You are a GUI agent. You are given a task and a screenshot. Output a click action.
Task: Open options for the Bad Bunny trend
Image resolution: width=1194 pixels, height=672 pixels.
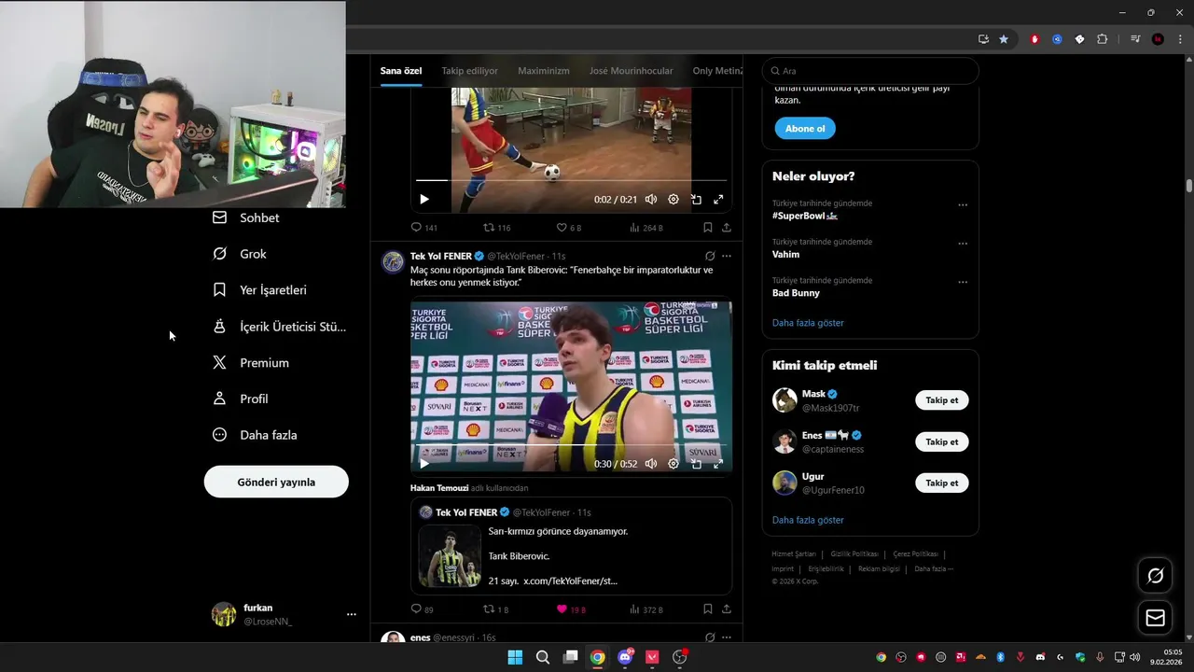pos(963,282)
